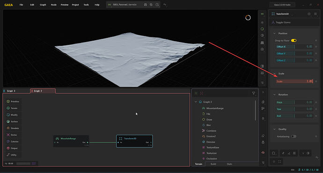Image resolution: width=323 pixels, height=173 pixels.
Task: Click the camera icon in viewport sidebar
Action: pos(262,49)
